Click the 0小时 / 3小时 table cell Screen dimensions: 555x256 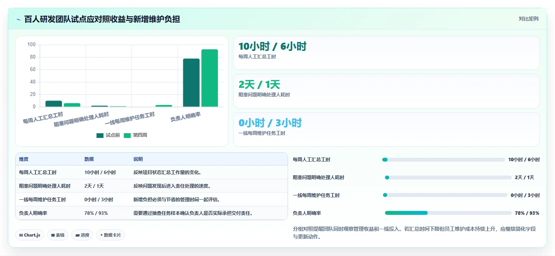(x=99, y=199)
